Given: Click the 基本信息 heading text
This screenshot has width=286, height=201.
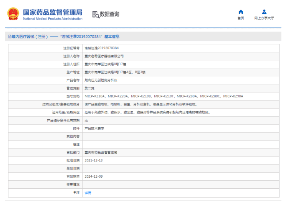Looking at the screenshot, I should coord(112,36).
